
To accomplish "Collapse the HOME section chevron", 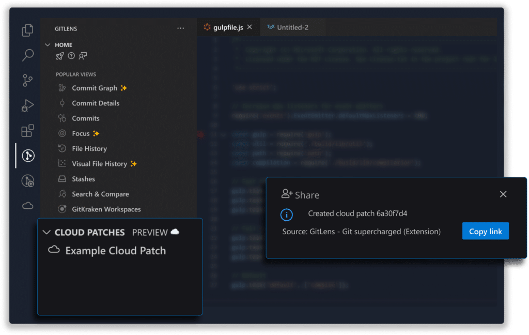I will tap(48, 44).
